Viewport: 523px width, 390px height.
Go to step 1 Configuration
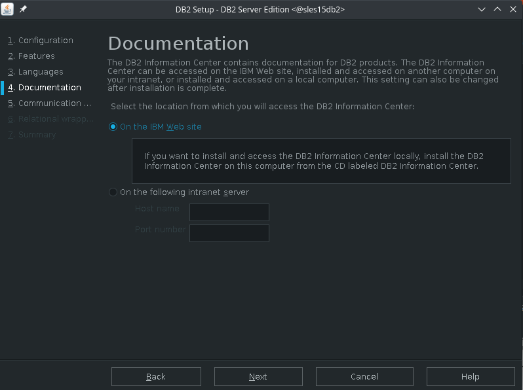coord(41,41)
